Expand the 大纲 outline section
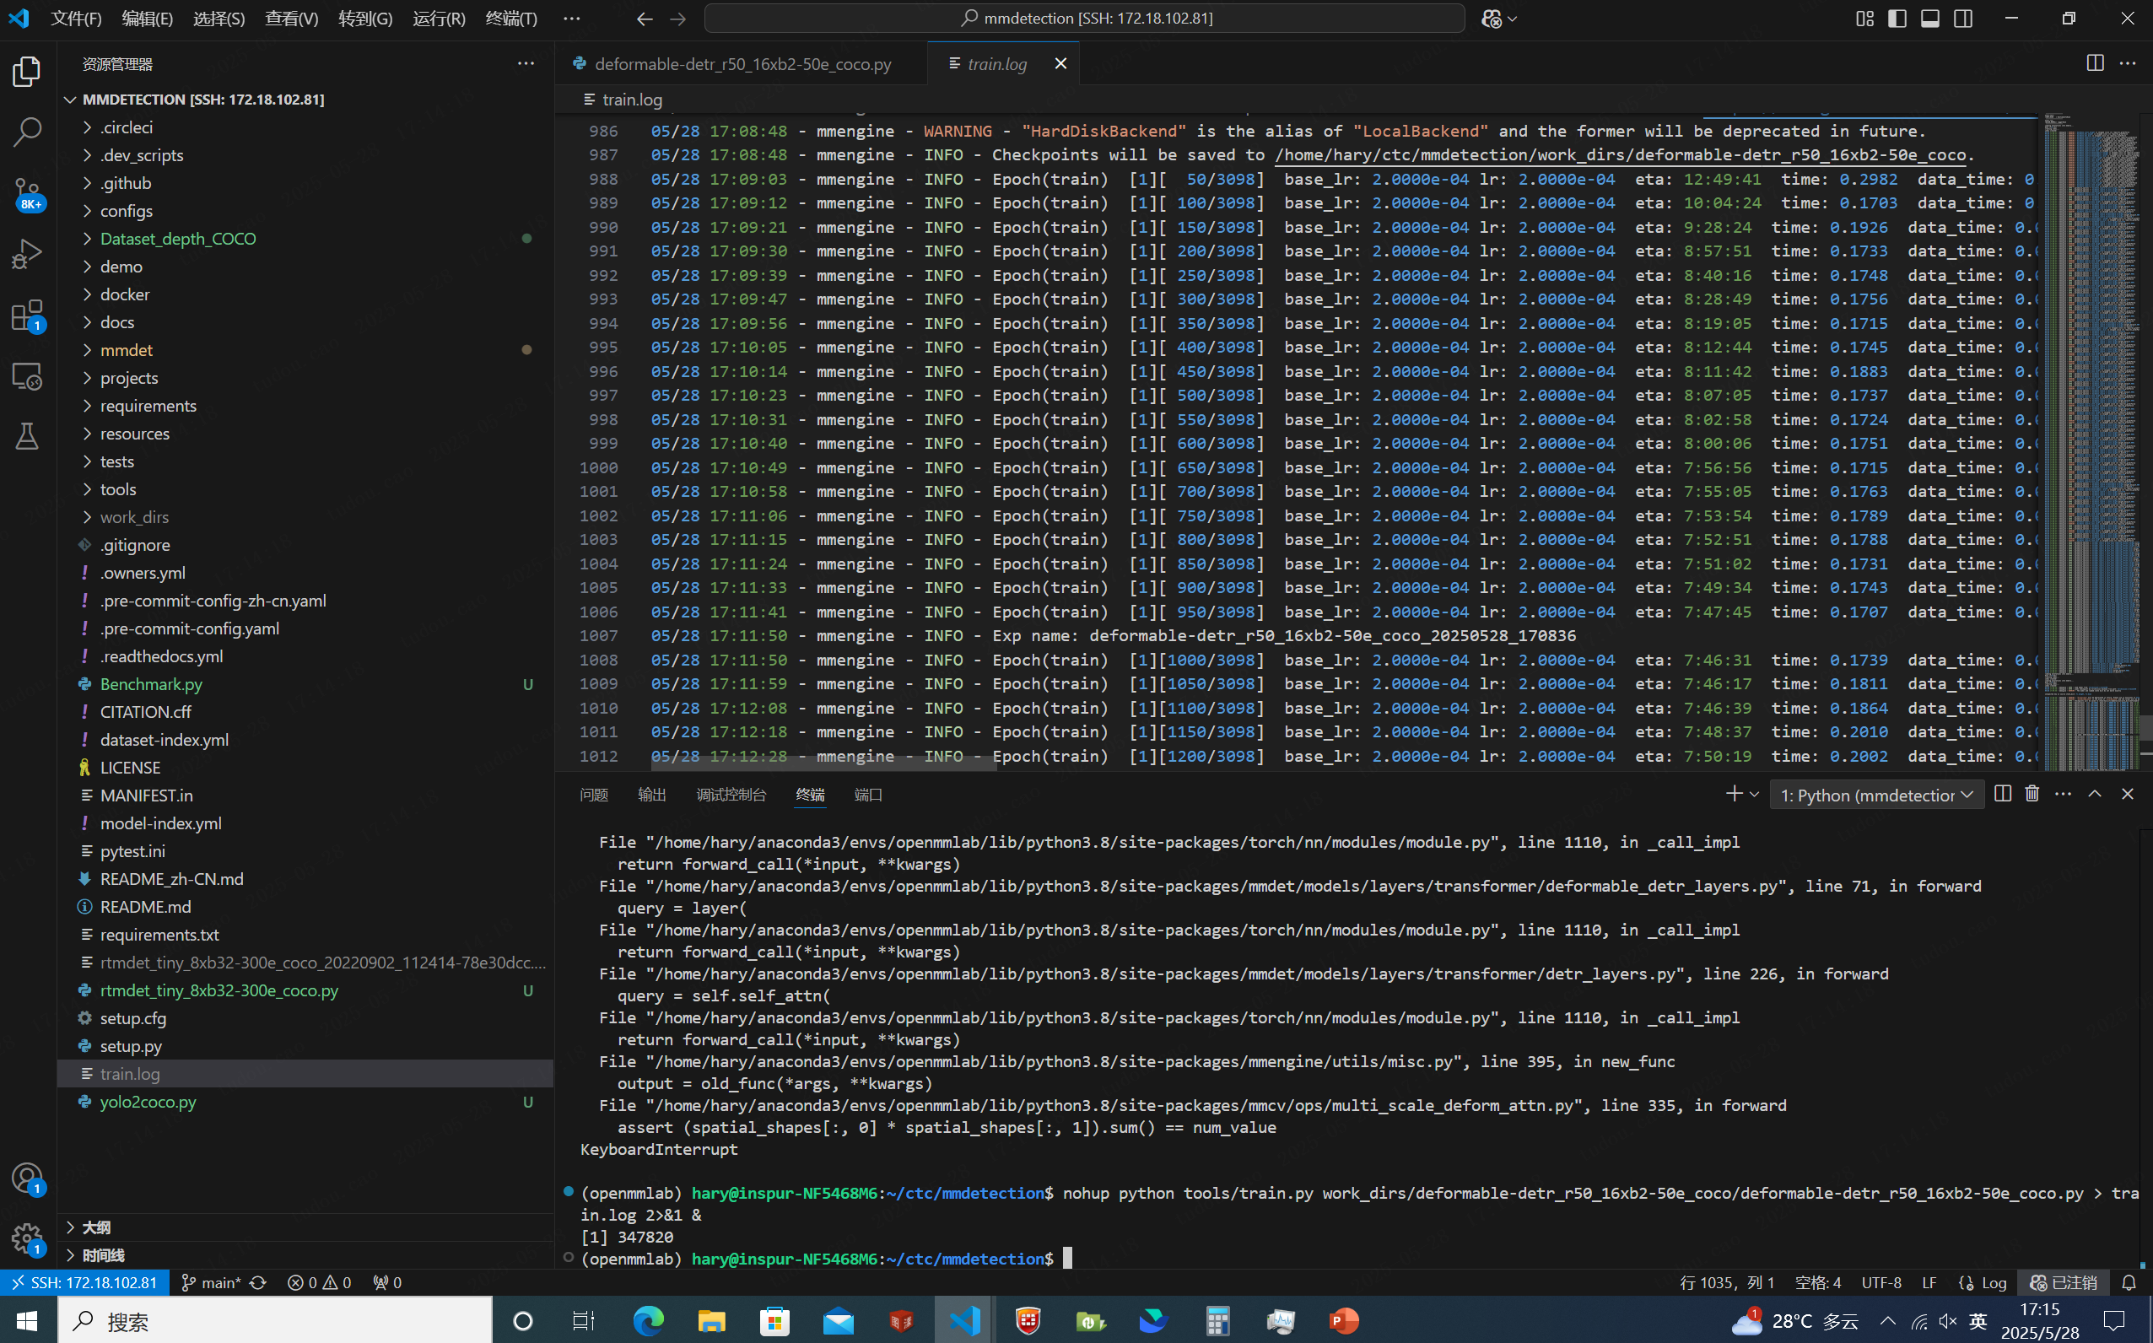This screenshot has height=1343, width=2153. pos(96,1227)
